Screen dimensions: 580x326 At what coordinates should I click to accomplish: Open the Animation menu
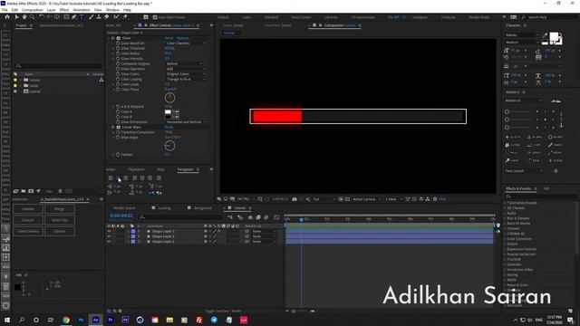tap(82, 10)
